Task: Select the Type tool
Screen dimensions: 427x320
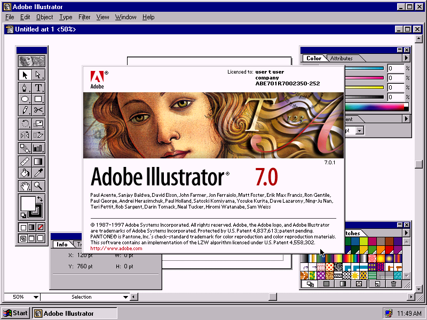Action: point(38,87)
